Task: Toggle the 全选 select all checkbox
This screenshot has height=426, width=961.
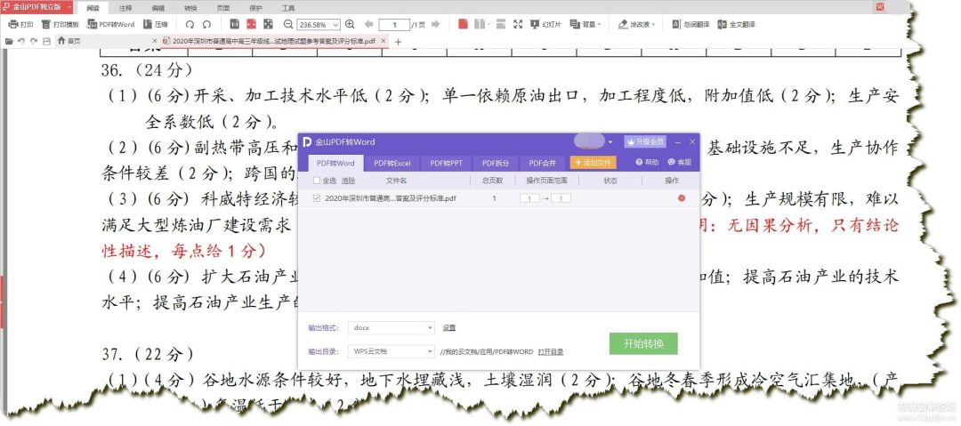Action: click(316, 181)
